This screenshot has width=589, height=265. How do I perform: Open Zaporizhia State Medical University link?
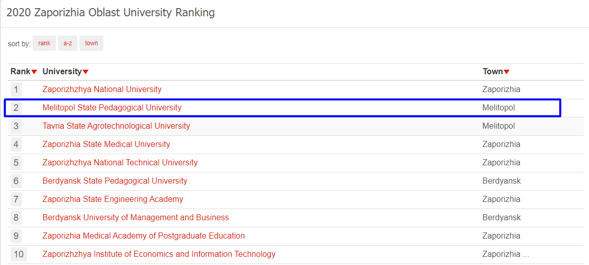(x=106, y=144)
